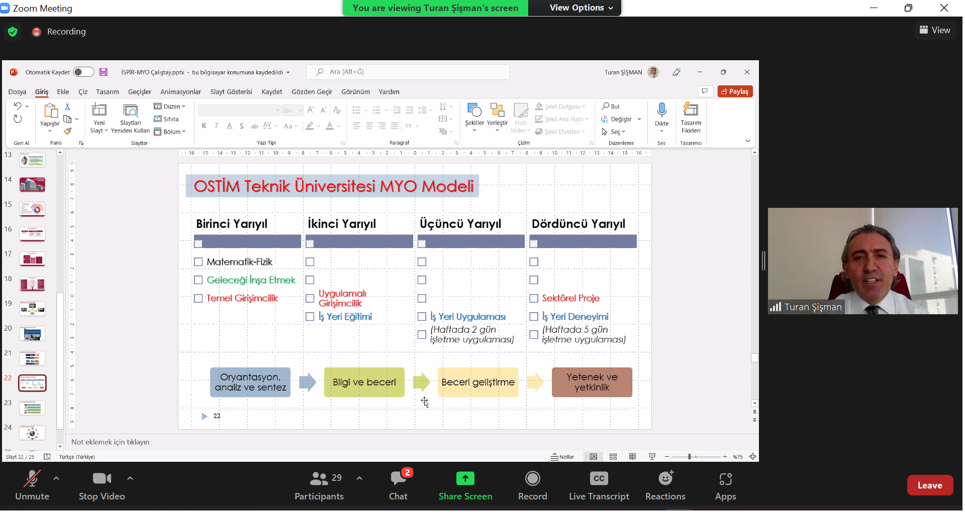
Task: Expand the View Options dropdown
Action: (581, 8)
